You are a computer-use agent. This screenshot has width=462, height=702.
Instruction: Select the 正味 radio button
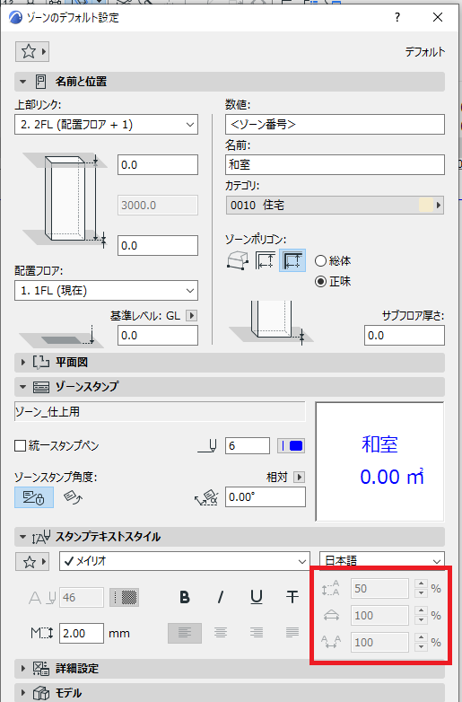(x=320, y=282)
